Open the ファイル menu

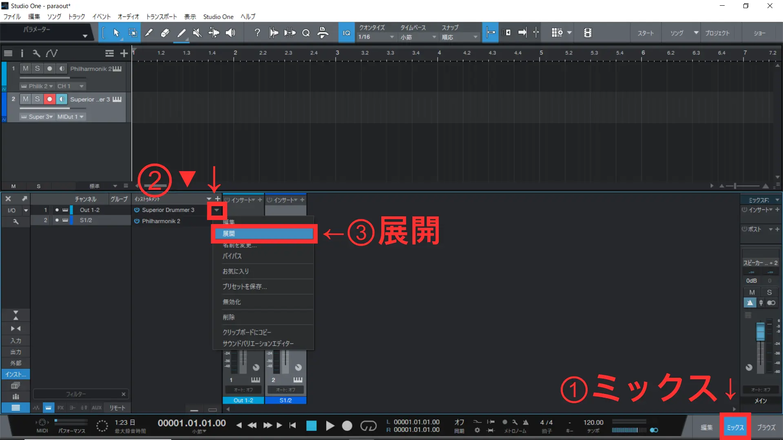tap(12, 17)
